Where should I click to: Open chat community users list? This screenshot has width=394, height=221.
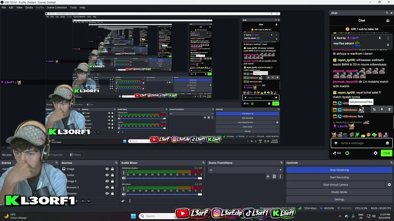[x=388, y=21]
